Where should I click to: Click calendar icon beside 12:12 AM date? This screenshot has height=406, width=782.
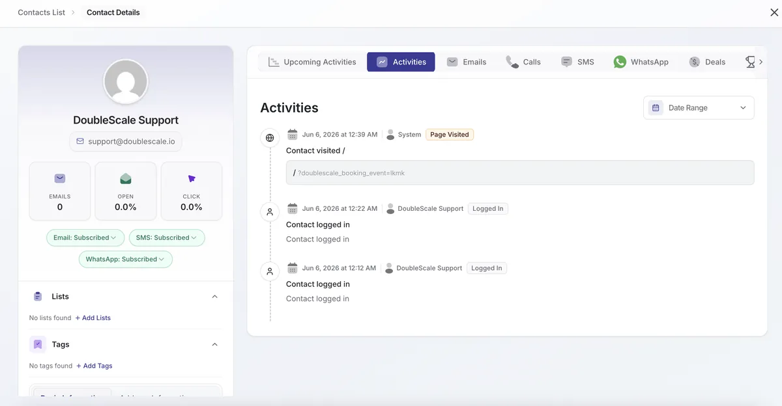[x=293, y=268]
